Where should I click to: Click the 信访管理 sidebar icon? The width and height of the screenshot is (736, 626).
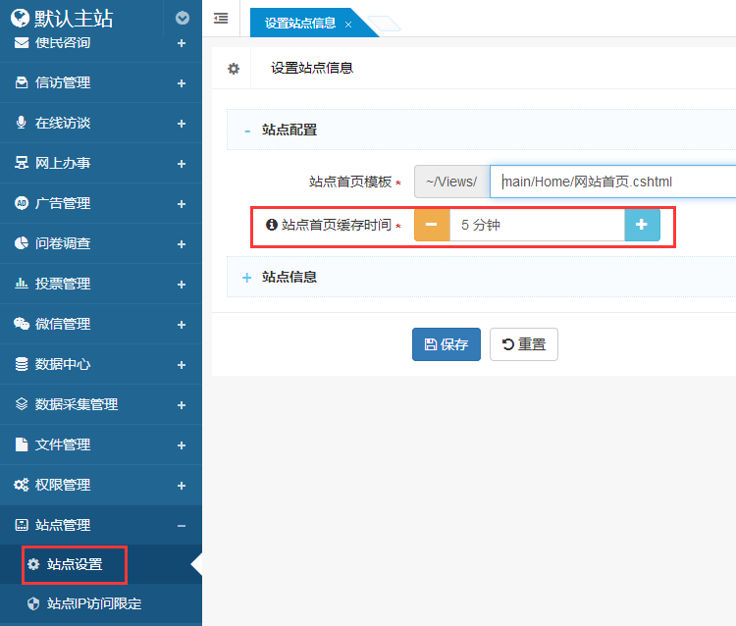click(x=22, y=83)
